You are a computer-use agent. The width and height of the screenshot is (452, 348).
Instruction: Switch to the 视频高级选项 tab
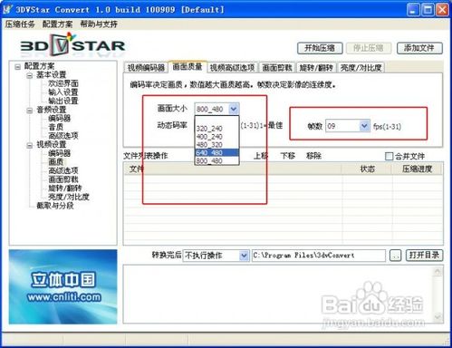click(x=232, y=68)
